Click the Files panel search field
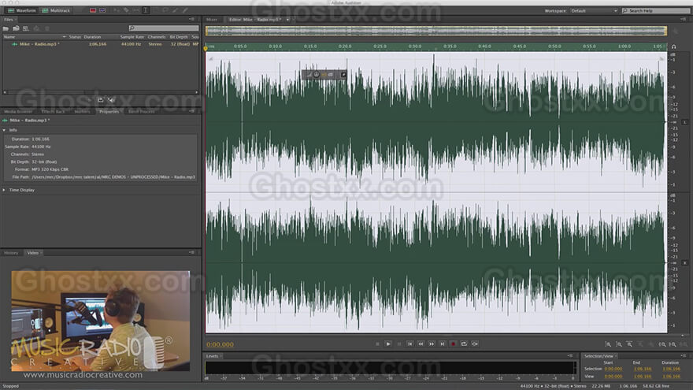This screenshot has height=390, width=693. (x=164, y=28)
